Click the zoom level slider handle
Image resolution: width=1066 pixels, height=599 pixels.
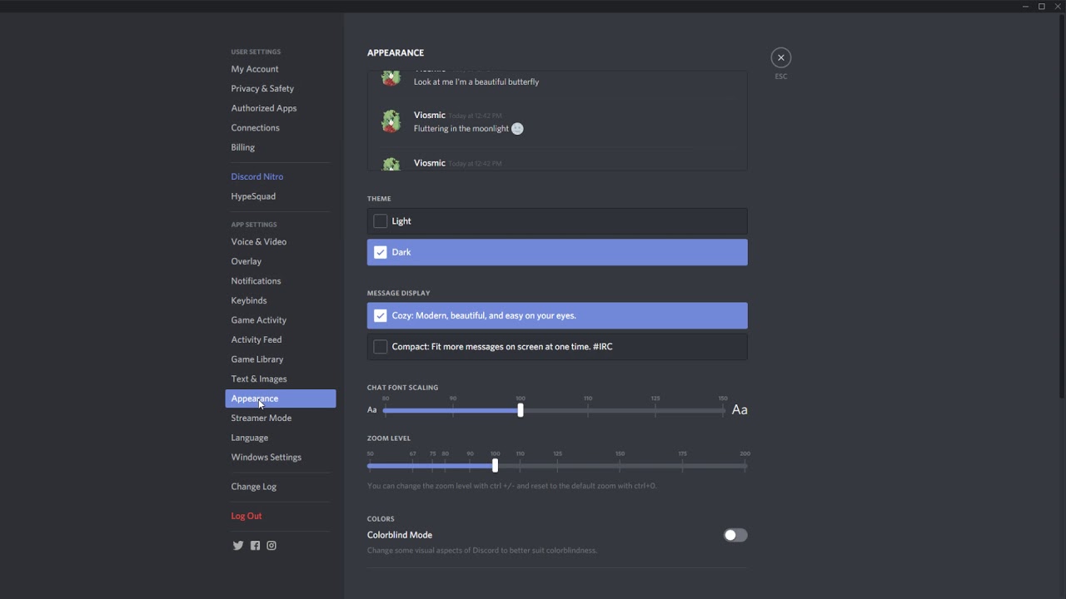(x=495, y=466)
